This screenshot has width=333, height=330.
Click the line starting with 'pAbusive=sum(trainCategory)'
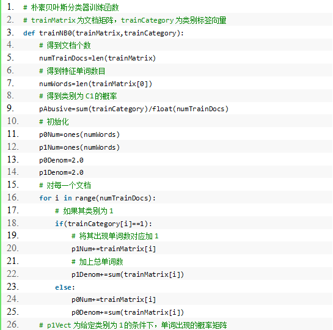134,109
